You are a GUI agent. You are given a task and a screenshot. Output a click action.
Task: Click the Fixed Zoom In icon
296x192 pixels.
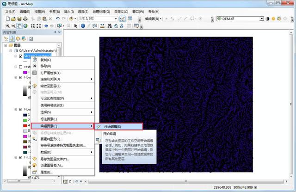click(x=33, y=26)
